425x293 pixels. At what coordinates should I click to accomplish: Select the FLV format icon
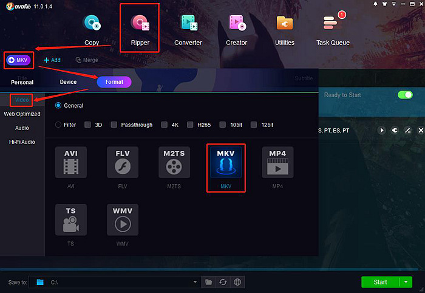pos(123,162)
